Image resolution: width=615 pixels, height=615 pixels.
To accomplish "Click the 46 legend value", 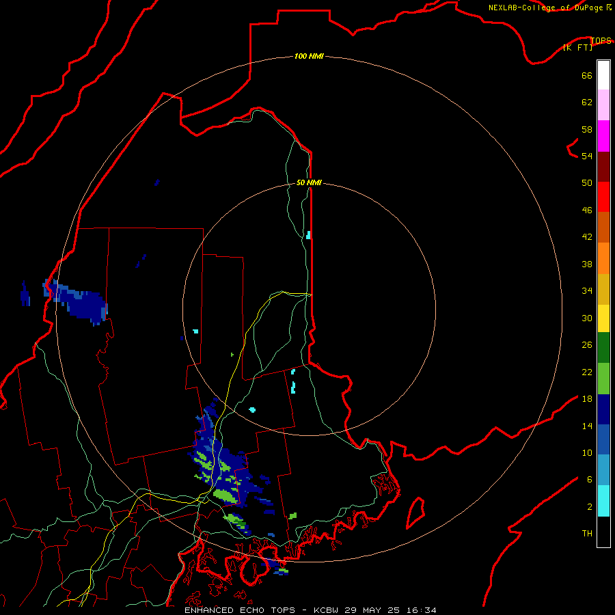I will coord(587,210).
